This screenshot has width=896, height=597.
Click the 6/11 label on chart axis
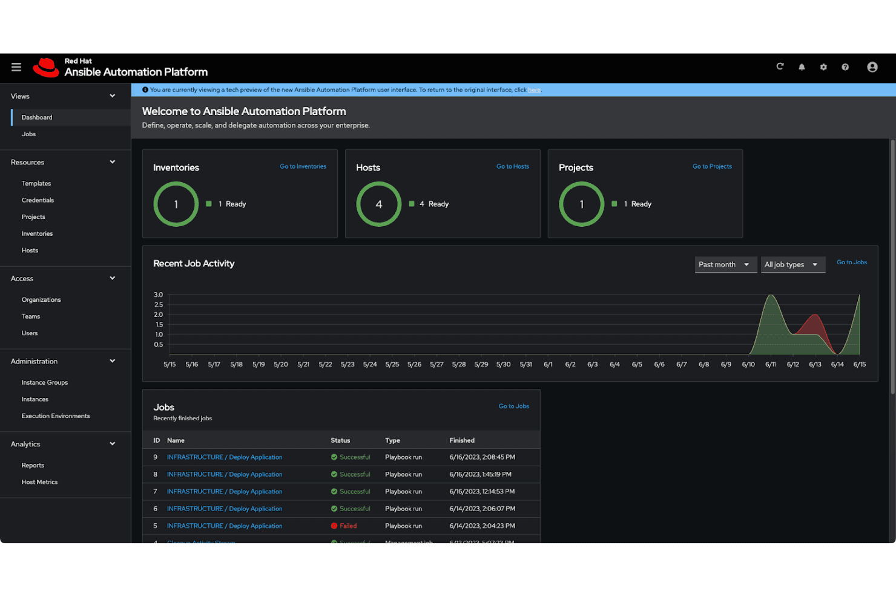[x=771, y=365]
